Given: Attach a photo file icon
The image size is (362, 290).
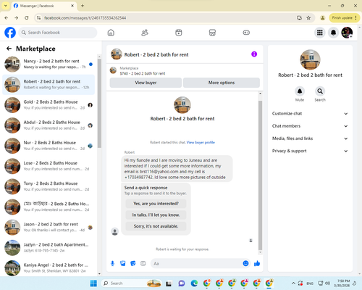Looking at the screenshot, I should coord(123,263).
